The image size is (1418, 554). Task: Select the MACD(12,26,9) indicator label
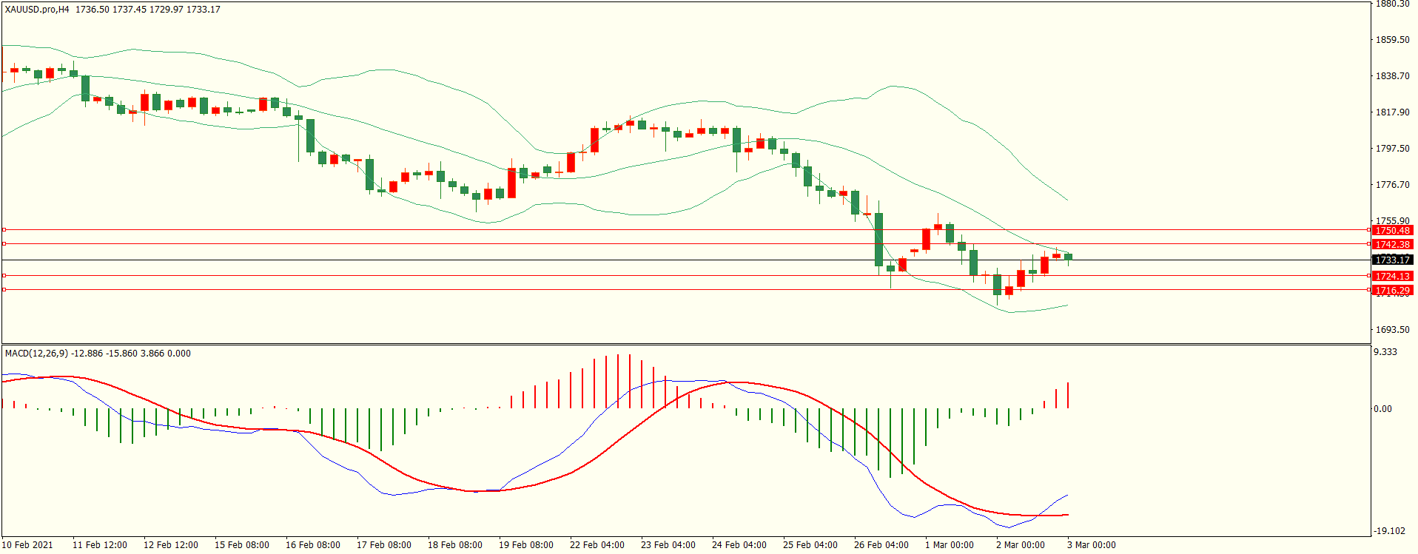coord(36,354)
